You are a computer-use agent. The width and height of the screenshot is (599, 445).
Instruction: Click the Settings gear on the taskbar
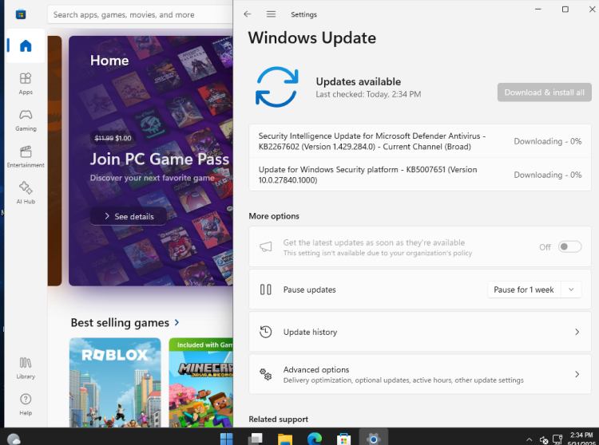coord(373,439)
